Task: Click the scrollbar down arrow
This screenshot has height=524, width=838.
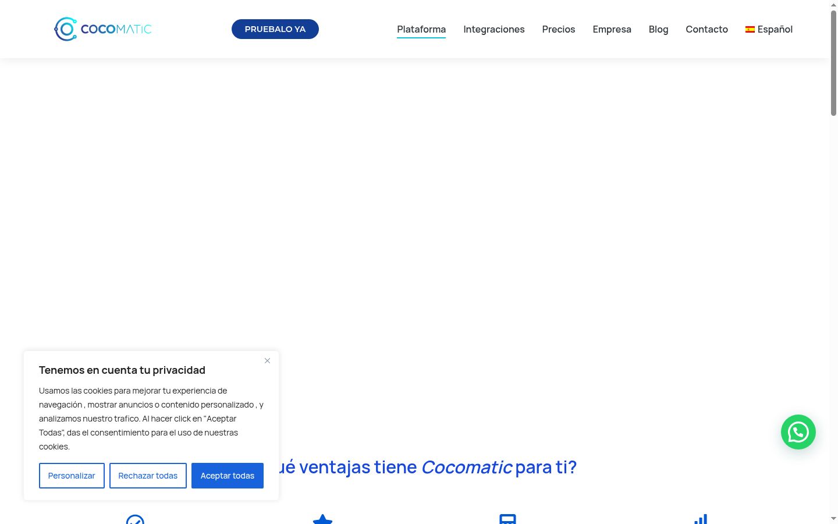Action: 833,518
